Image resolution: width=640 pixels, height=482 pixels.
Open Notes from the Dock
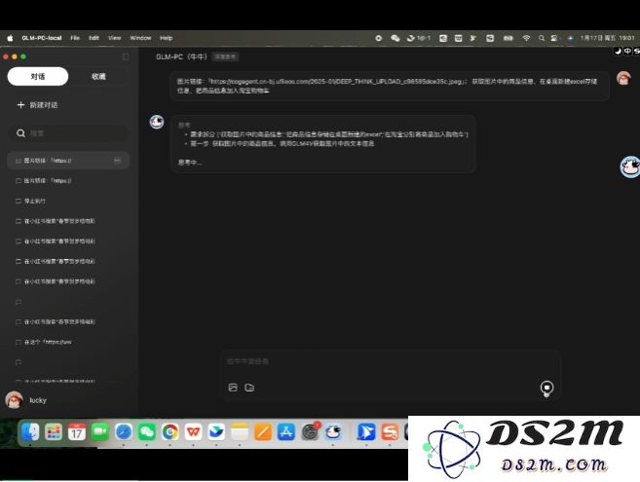tap(240, 431)
